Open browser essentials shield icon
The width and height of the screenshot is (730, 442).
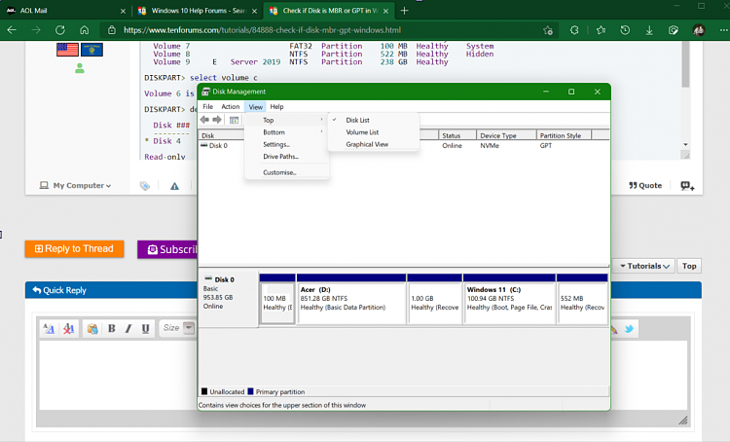[x=674, y=30]
